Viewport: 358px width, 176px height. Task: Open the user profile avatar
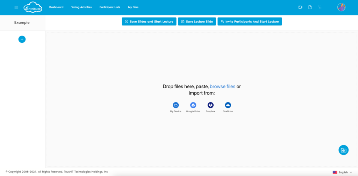point(341,7)
